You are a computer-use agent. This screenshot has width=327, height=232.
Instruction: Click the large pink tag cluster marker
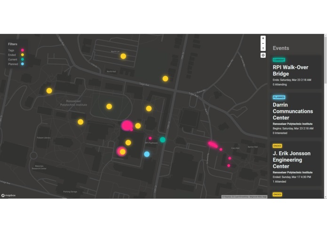pos(127,125)
